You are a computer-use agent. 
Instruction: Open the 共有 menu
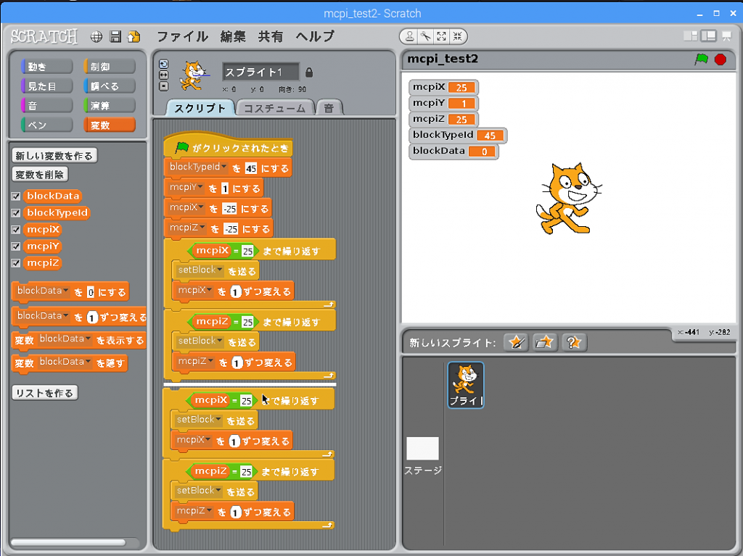point(271,36)
